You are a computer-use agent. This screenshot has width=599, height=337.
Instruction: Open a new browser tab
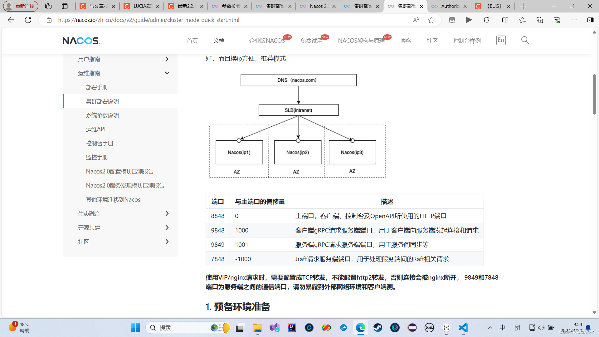(523, 6)
